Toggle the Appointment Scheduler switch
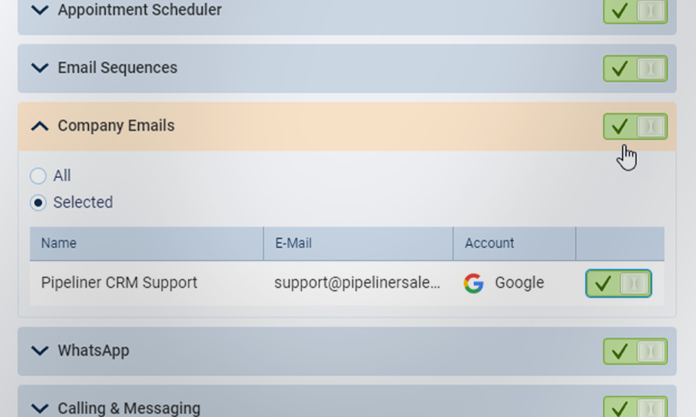The height and width of the screenshot is (417, 696). tap(635, 10)
